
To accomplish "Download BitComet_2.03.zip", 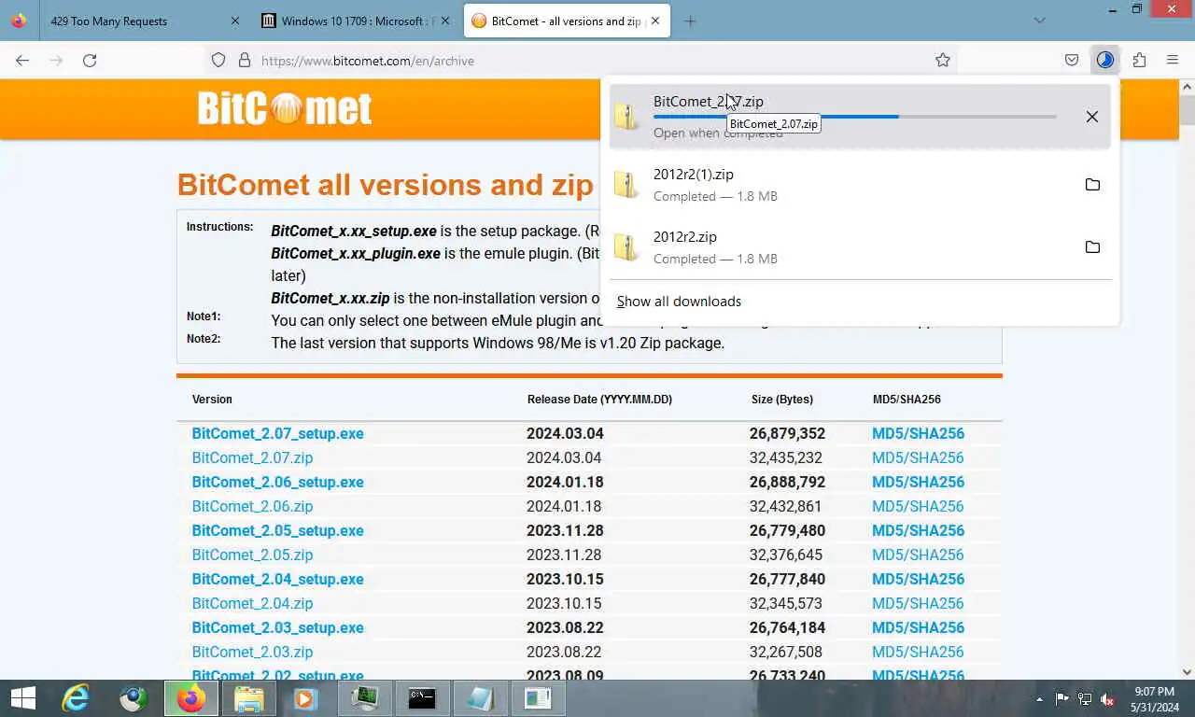I will (x=252, y=652).
